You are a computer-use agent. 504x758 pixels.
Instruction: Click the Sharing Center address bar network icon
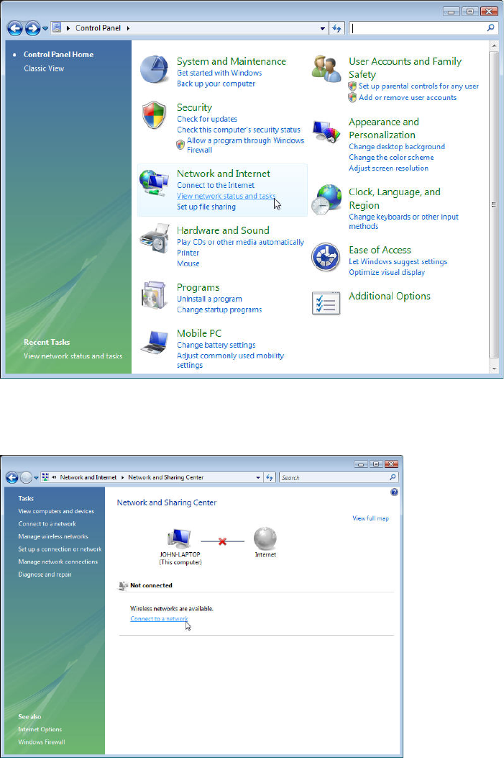(x=45, y=477)
